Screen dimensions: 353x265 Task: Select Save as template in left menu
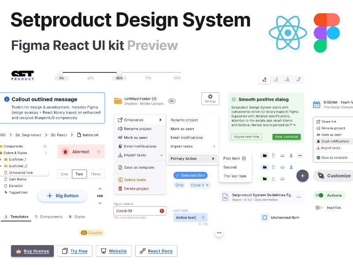coord(139,167)
